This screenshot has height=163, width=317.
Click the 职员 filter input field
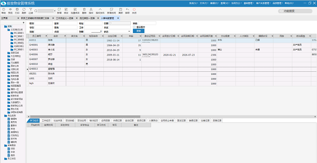44,23
